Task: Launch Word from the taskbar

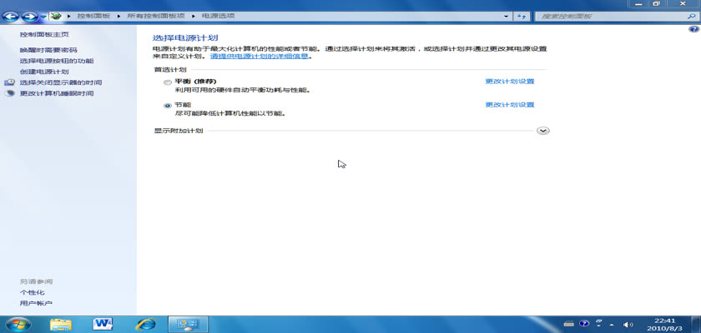Action: point(103,323)
